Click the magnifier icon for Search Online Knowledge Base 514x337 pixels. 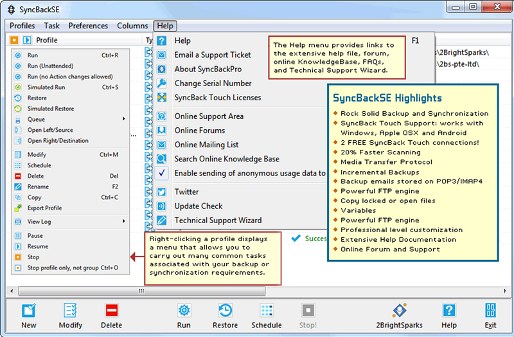(x=162, y=159)
